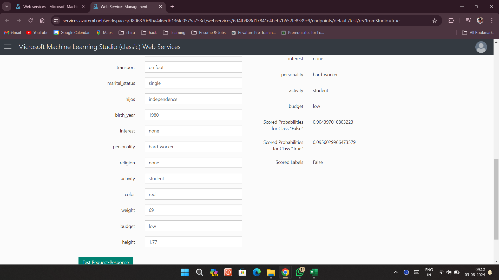Viewport: 499px width, 280px height.
Task: Edit the birth_year input field
Action: click(x=193, y=115)
